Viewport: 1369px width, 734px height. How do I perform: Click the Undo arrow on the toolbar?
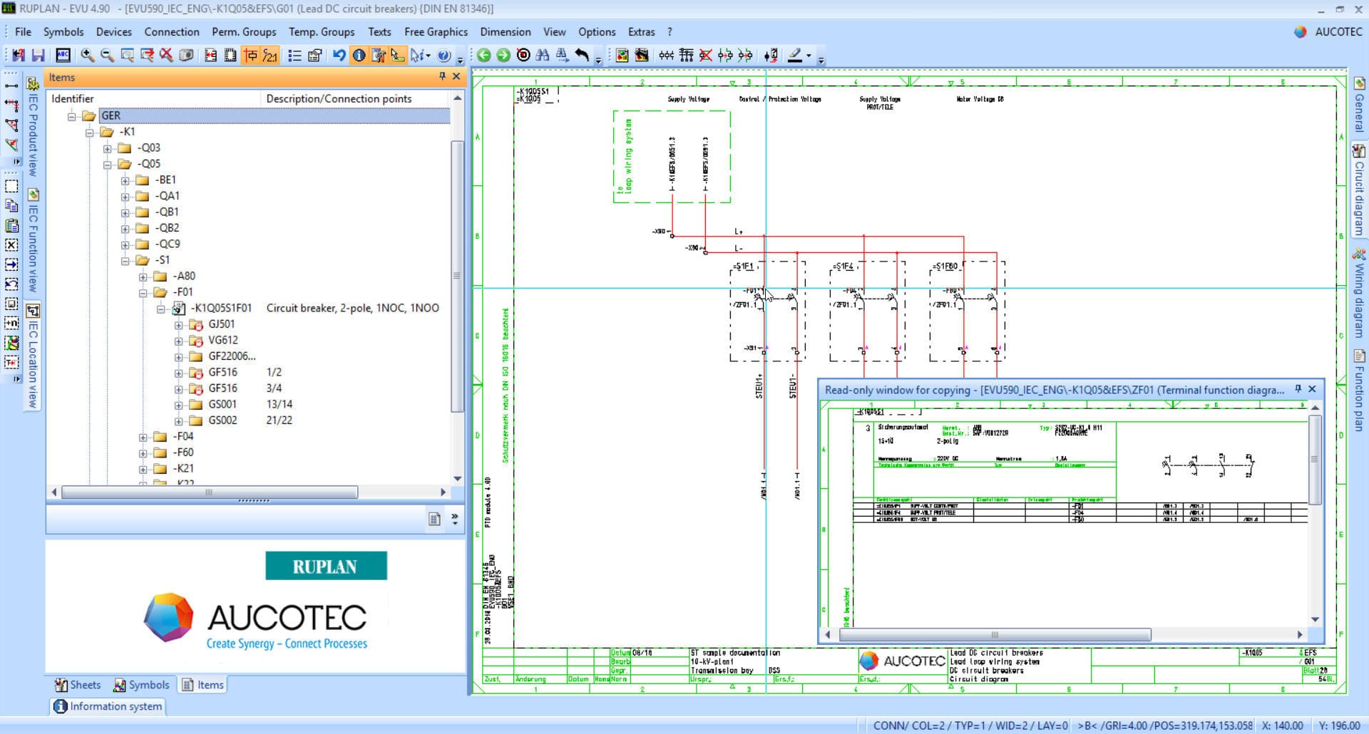339,55
